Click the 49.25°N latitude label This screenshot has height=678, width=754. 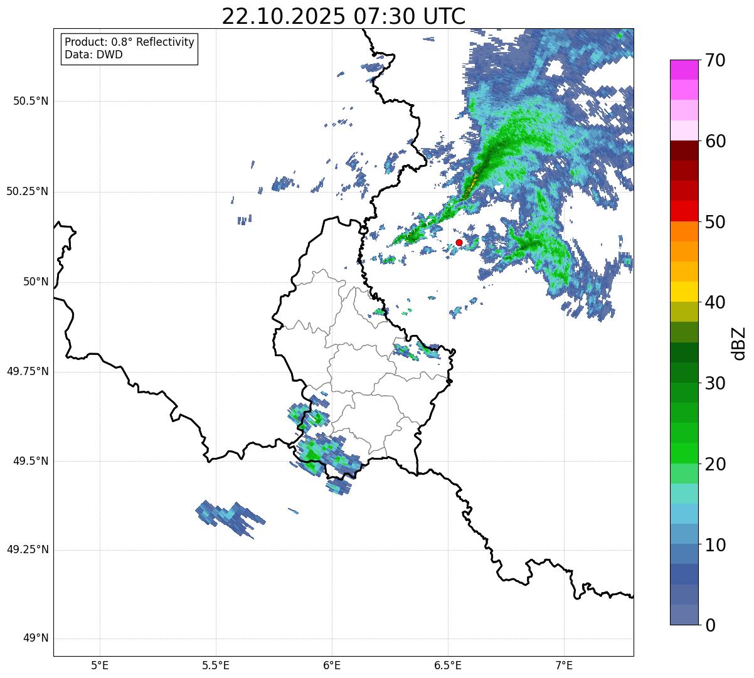[x=27, y=550]
